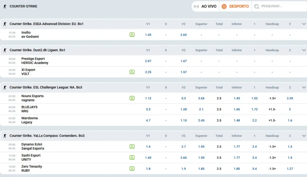Viewport: 307px width, 177px height.
Task: Collapse the YaLLa Compass Contenders section
Action: click(304, 136)
